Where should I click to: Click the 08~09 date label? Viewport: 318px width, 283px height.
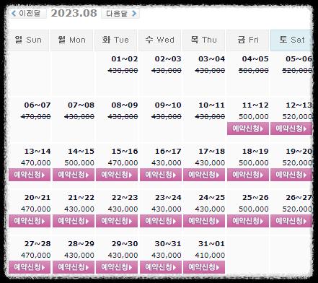click(125, 105)
